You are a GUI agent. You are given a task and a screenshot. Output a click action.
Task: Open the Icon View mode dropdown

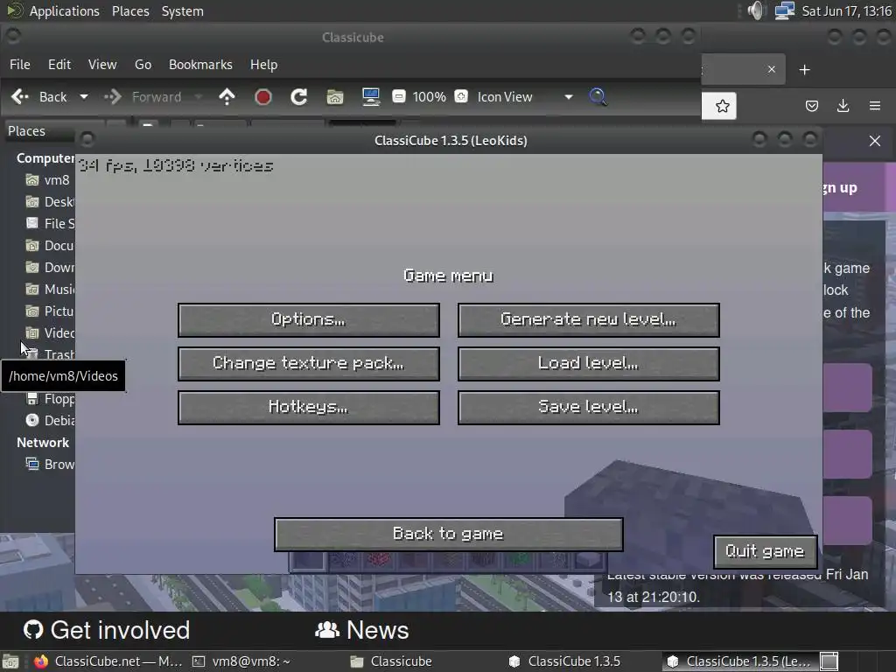tap(525, 97)
